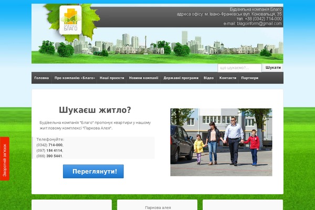Click phone number (0342) 714-000 in the slider
Screen dimensions: 315x210
[50, 145]
